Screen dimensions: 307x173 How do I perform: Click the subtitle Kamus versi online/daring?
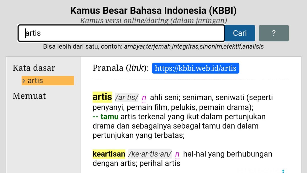point(153,21)
